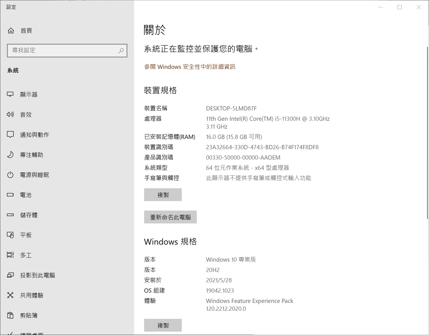Click the Home (首頁) house icon
Viewport: 429px width, 335px height.
tap(11, 31)
